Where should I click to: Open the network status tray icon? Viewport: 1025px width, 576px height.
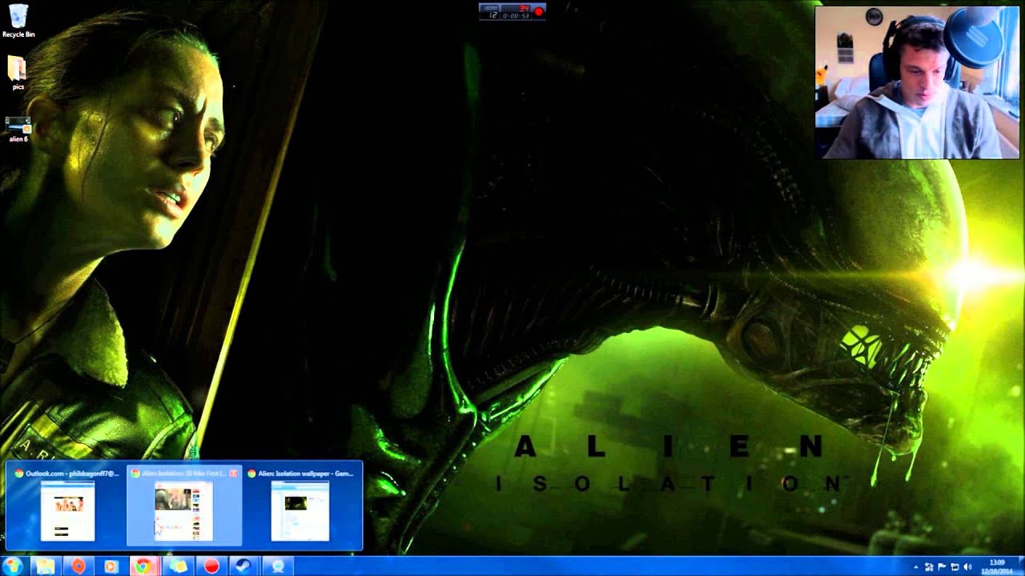click(x=930, y=567)
